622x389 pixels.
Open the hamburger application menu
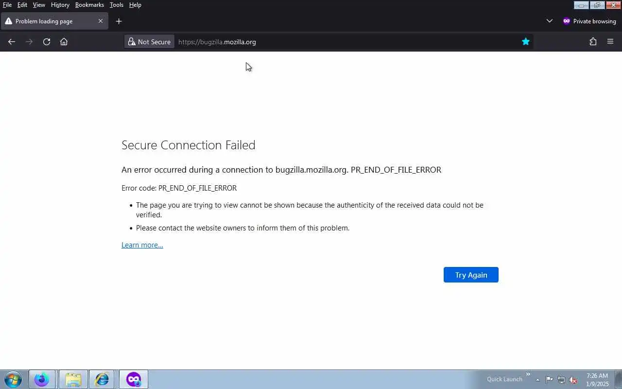pos(610,42)
